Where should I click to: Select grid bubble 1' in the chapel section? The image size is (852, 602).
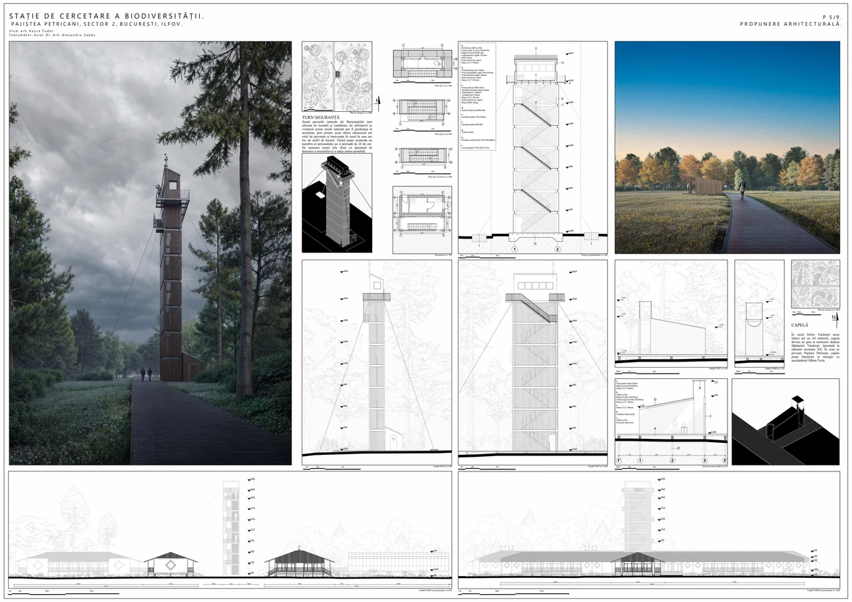pos(619,460)
